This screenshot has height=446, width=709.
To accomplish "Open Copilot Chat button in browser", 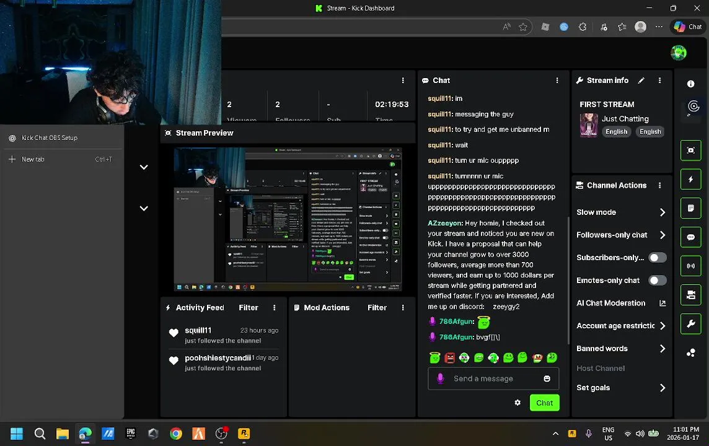I will [688, 27].
